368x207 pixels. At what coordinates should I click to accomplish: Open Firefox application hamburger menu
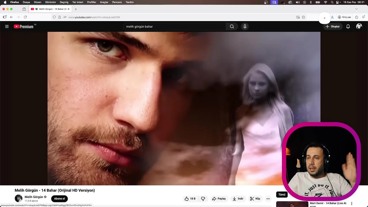(x=363, y=17)
